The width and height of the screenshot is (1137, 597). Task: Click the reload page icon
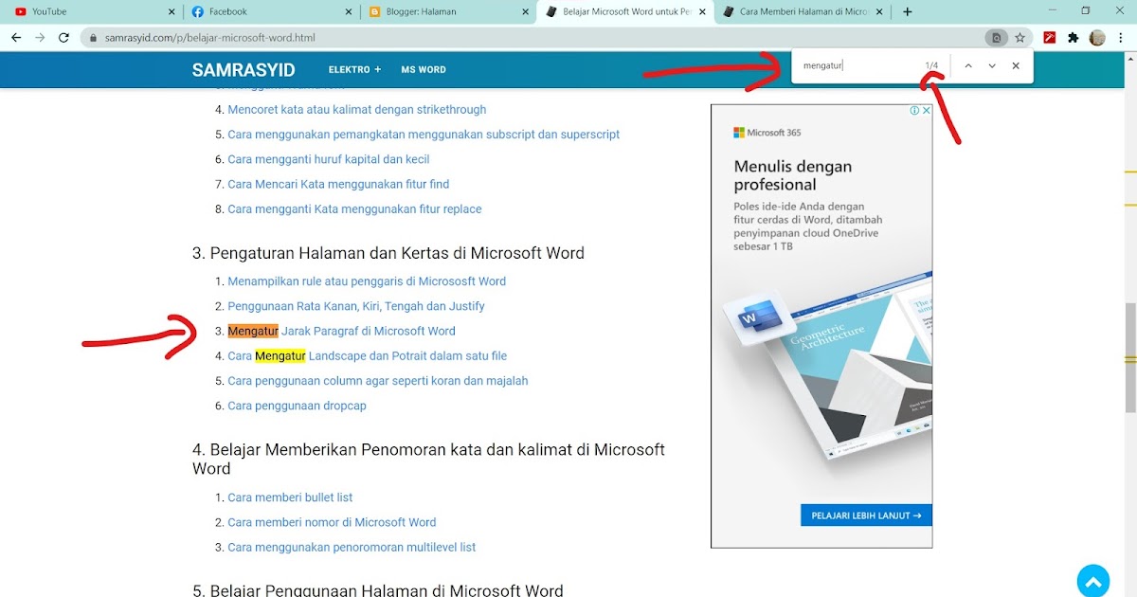click(63, 37)
